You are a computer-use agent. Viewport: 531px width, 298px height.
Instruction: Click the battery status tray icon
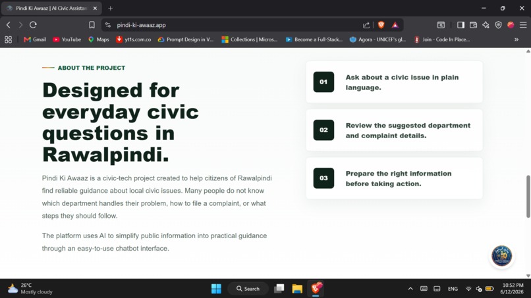pos(489,289)
